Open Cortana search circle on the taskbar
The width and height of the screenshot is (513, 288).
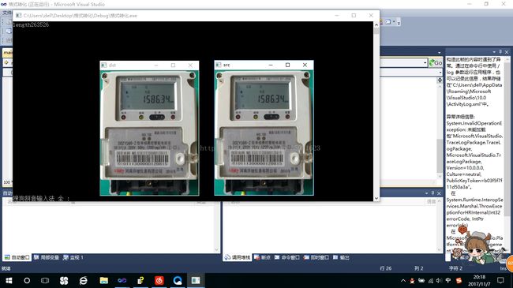pos(27,280)
